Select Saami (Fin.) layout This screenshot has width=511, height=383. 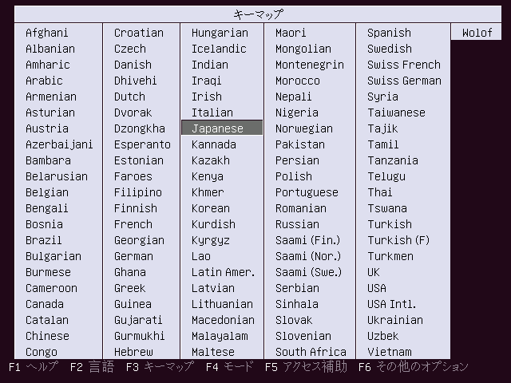click(308, 240)
